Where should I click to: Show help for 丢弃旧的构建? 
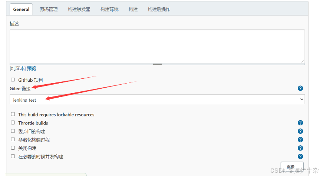[300, 131]
